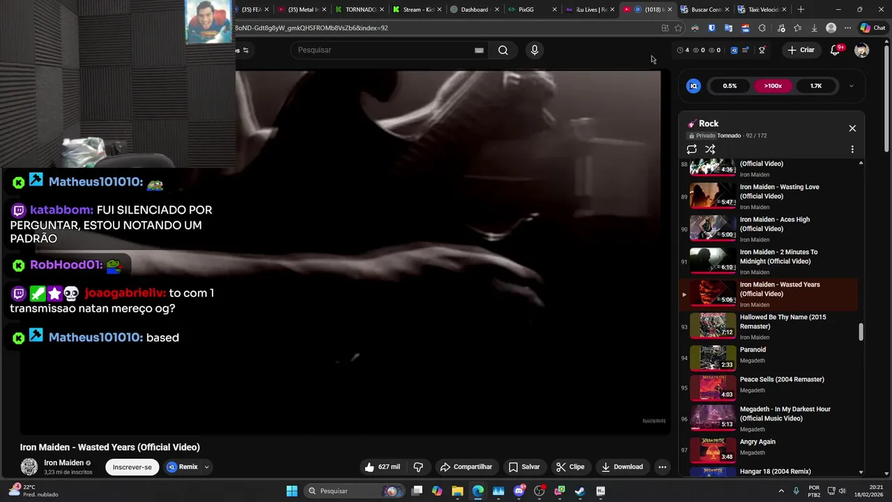Switch to the Táxi: Velocid browser tab
This screenshot has height=502, width=892.
click(763, 10)
